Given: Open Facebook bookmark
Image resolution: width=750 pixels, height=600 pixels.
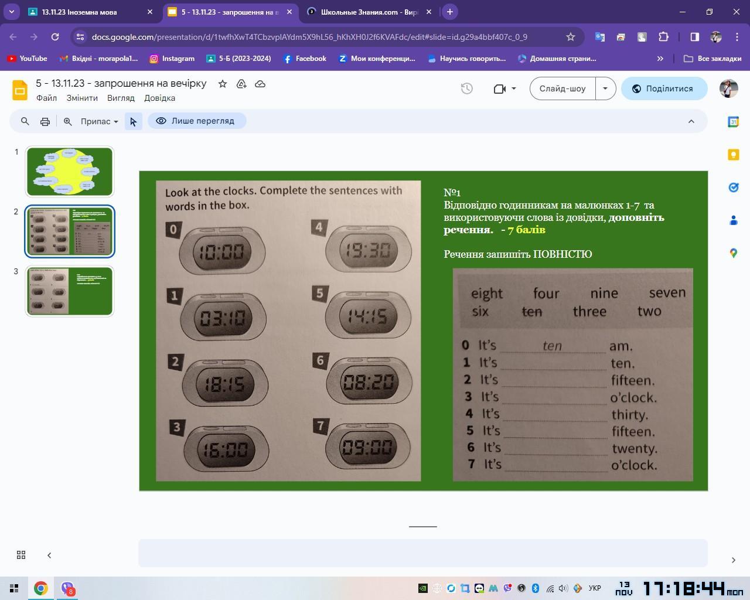Looking at the screenshot, I should click(x=305, y=59).
